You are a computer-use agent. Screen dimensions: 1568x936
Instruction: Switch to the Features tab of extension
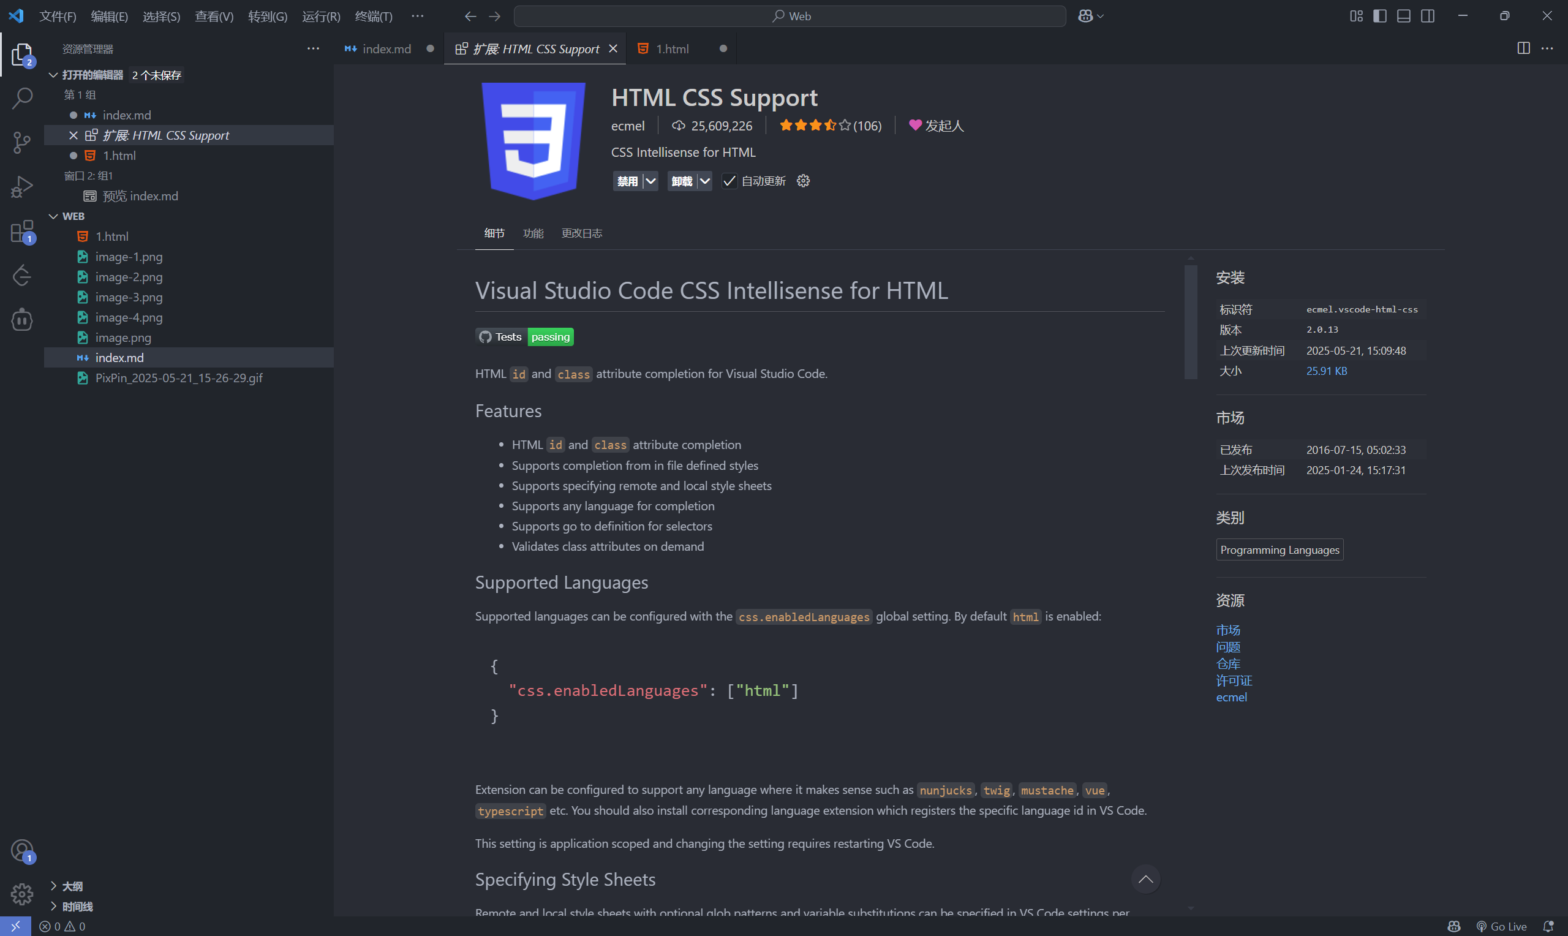click(533, 233)
